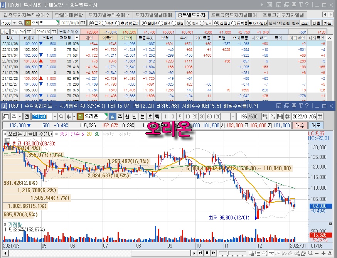Click the chart compare candles icon
Image resolution: width=337 pixels, height=258 pixels.
[265, 117]
